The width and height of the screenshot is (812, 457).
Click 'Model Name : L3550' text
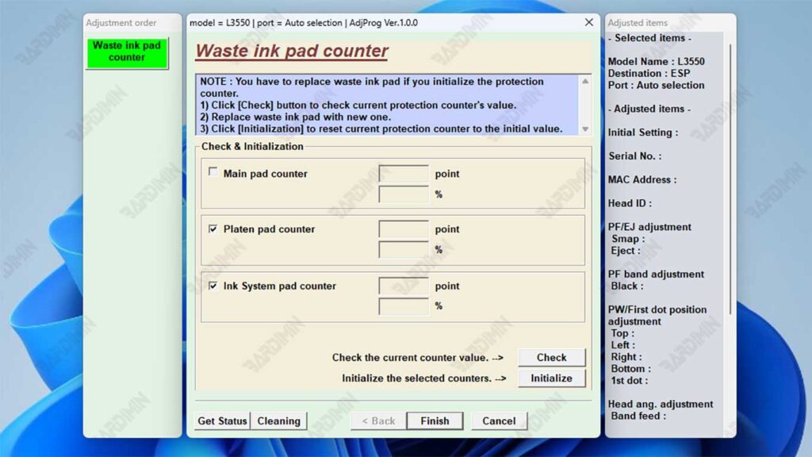(x=656, y=61)
